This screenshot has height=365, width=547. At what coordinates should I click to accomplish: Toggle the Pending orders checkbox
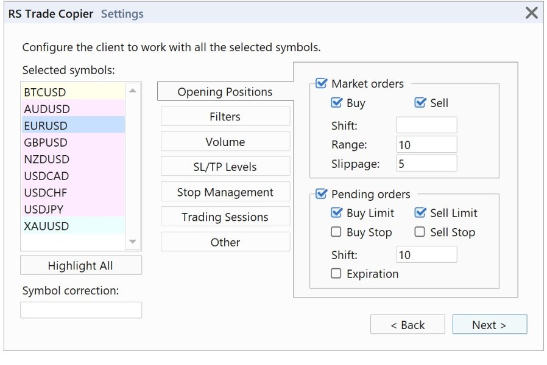point(322,194)
